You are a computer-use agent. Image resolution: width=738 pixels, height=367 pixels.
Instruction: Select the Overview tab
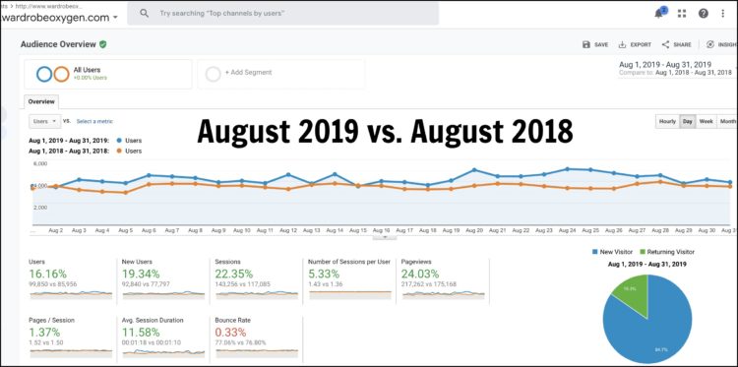tap(41, 101)
